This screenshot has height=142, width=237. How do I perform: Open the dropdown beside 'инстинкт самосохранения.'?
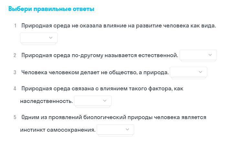[115, 129]
